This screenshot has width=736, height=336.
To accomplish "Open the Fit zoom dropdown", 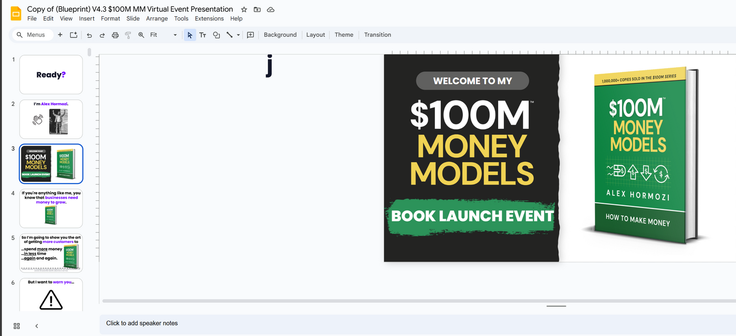I will coord(175,35).
